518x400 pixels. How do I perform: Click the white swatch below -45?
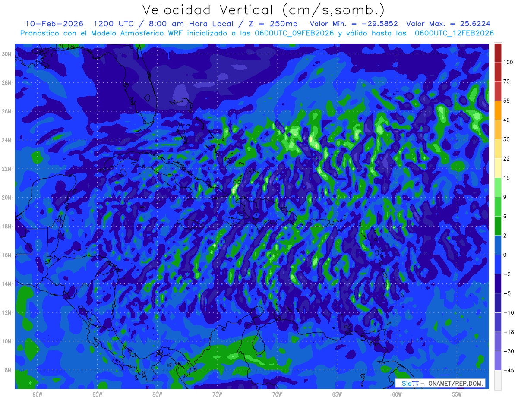coord(498,380)
